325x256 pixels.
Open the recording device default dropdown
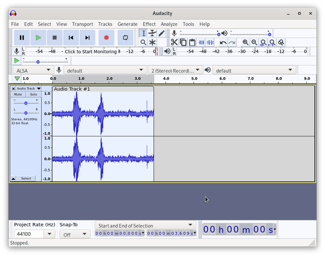coord(105,70)
